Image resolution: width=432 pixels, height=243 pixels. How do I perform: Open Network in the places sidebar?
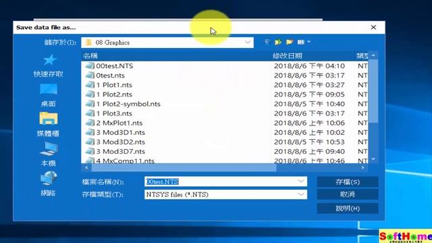point(49,184)
